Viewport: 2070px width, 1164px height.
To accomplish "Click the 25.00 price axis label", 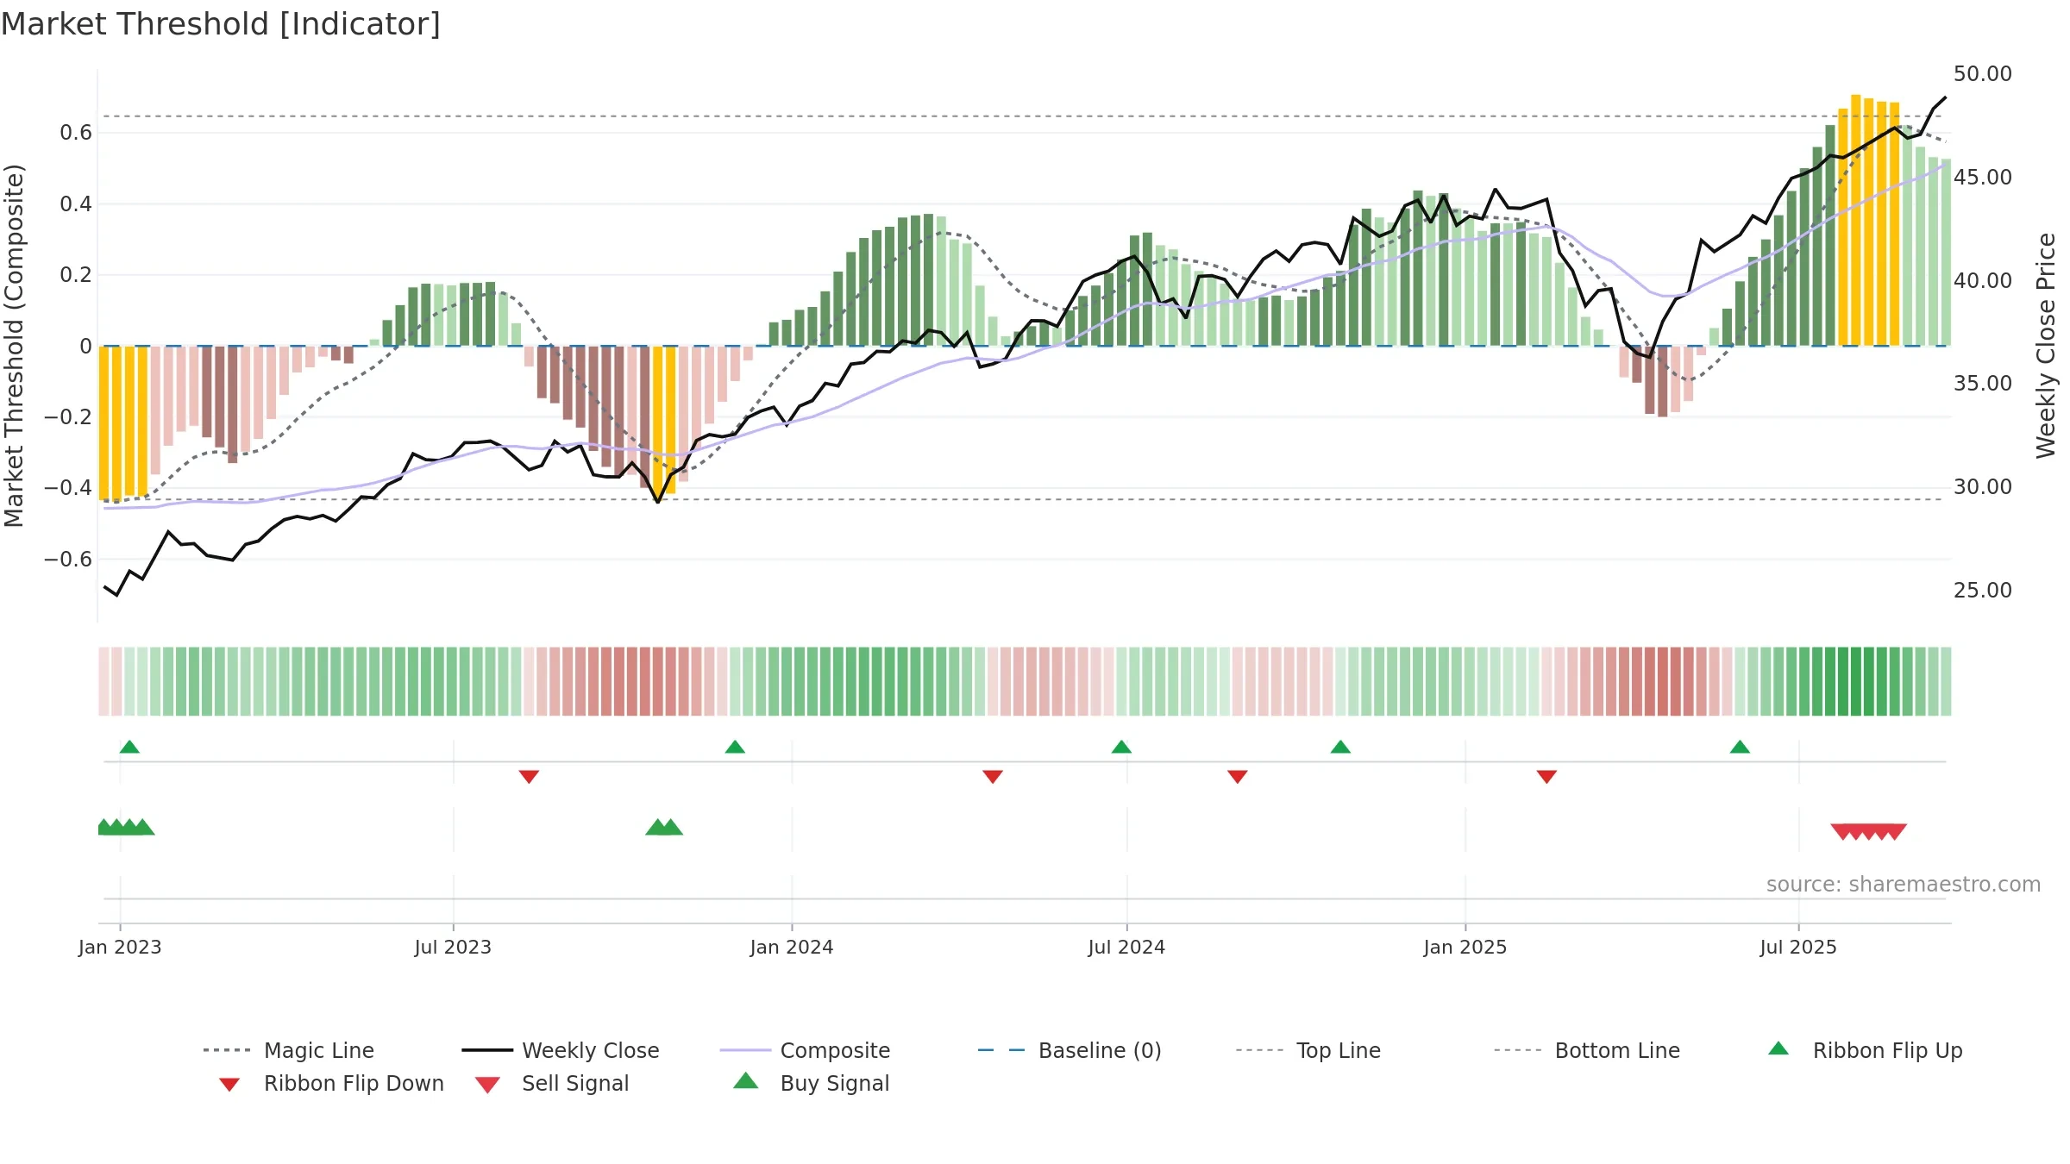I will tap(1983, 590).
